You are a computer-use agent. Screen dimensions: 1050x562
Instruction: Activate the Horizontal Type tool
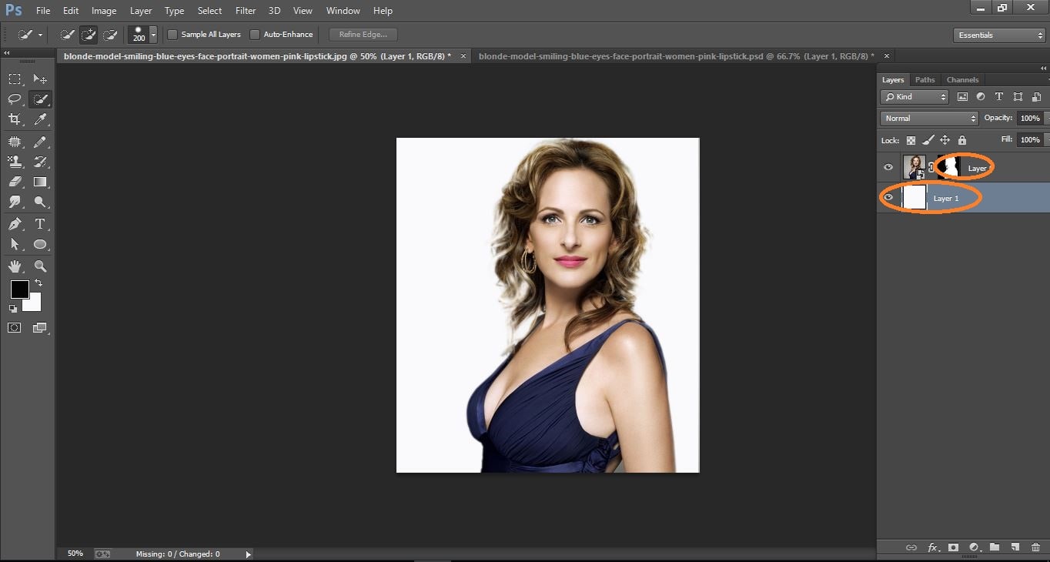click(x=40, y=224)
